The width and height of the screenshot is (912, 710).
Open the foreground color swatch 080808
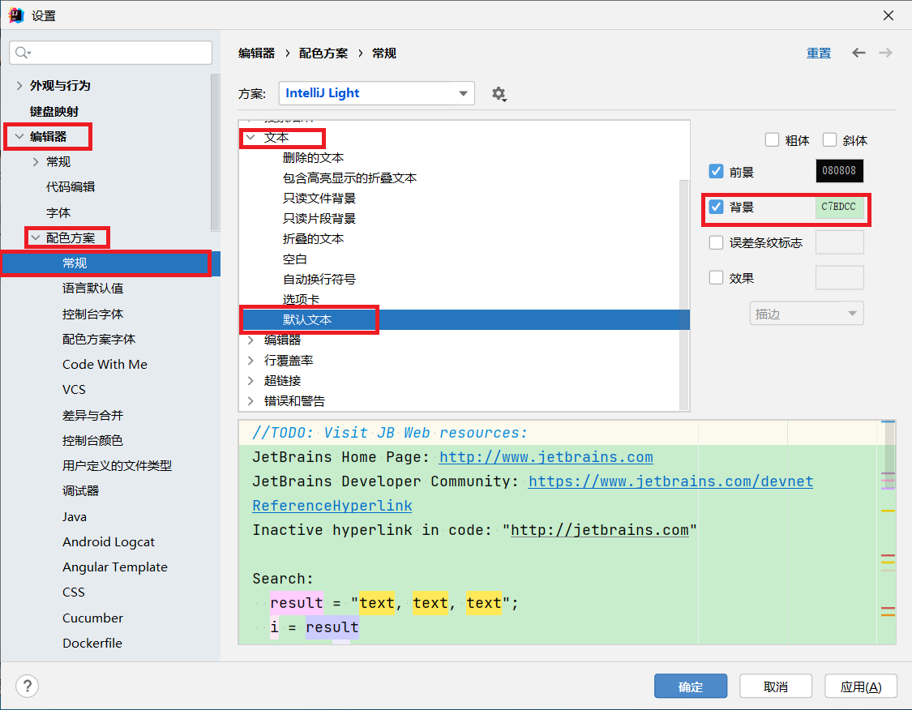[x=839, y=170]
